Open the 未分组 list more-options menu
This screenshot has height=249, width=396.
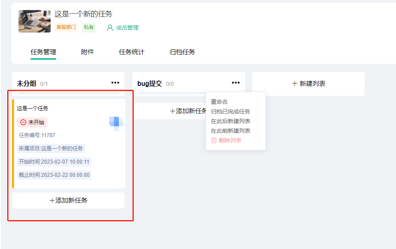[x=115, y=83]
